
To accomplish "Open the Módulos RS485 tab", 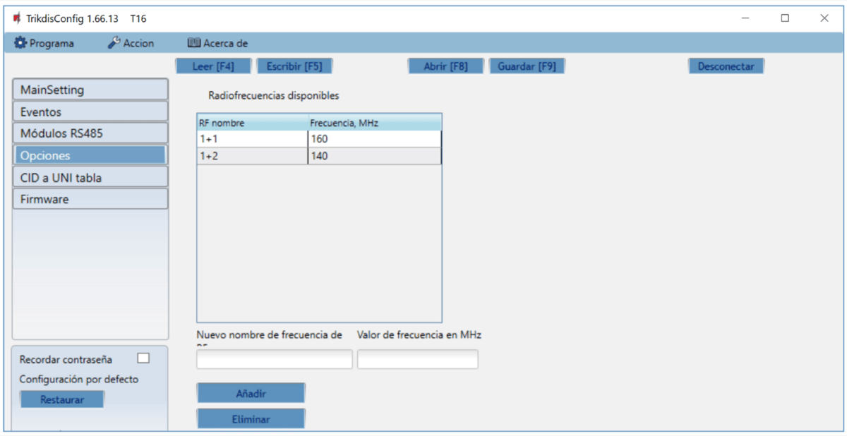I will point(90,133).
